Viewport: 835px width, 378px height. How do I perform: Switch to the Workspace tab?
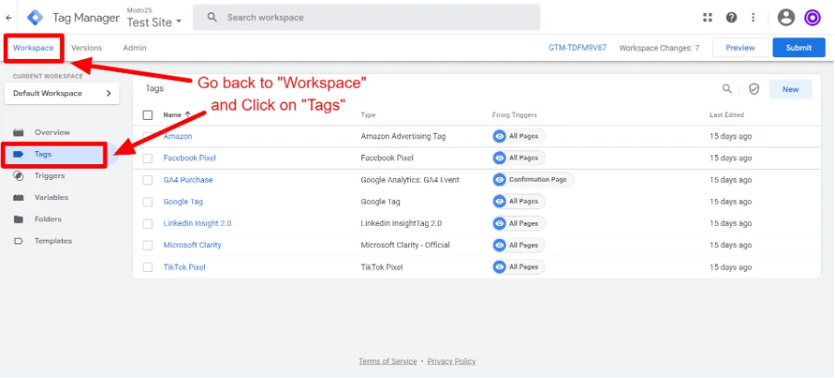pos(33,48)
